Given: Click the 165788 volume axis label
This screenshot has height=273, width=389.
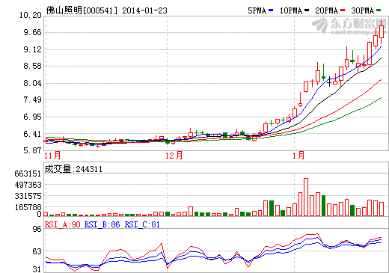Looking at the screenshot, I should click(x=28, y=207).
